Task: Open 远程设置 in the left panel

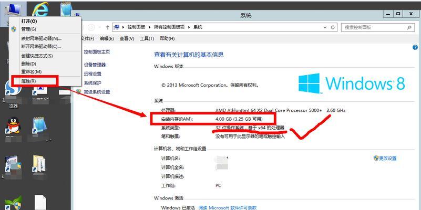Action: click(x=93, y=73)
